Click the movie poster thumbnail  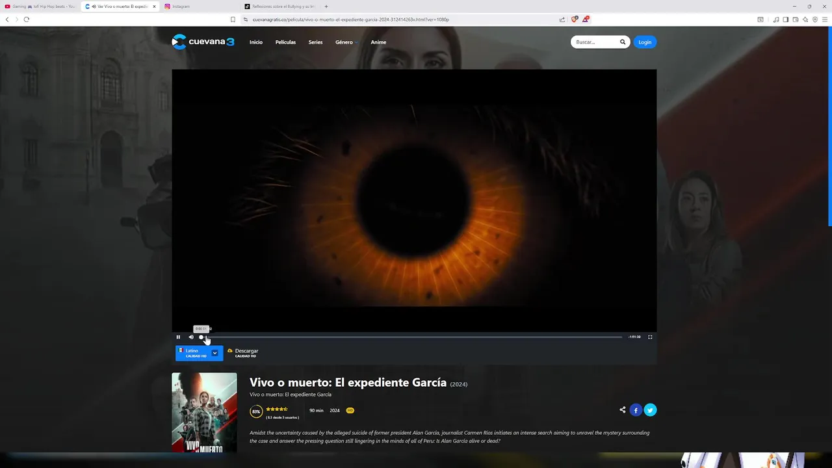pyautogui.click(x=204, y=412)
